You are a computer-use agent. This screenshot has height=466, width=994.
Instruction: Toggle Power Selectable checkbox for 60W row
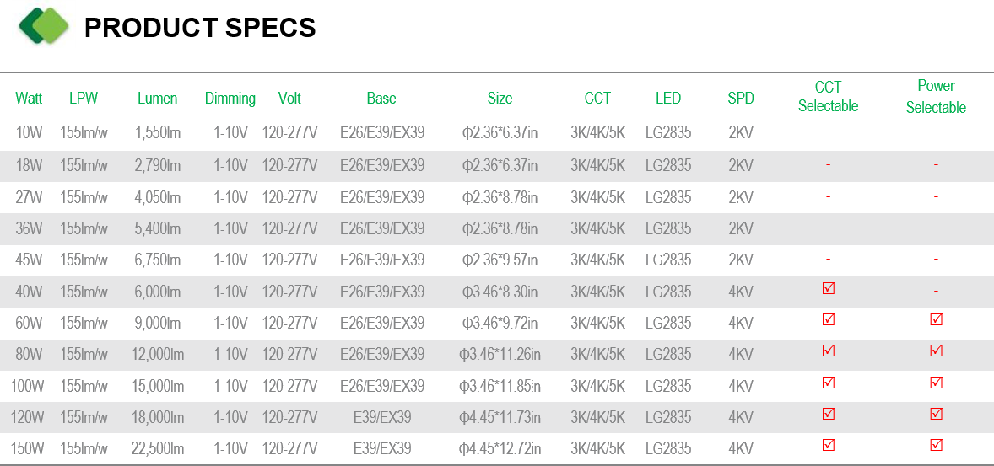pos(936,319)
